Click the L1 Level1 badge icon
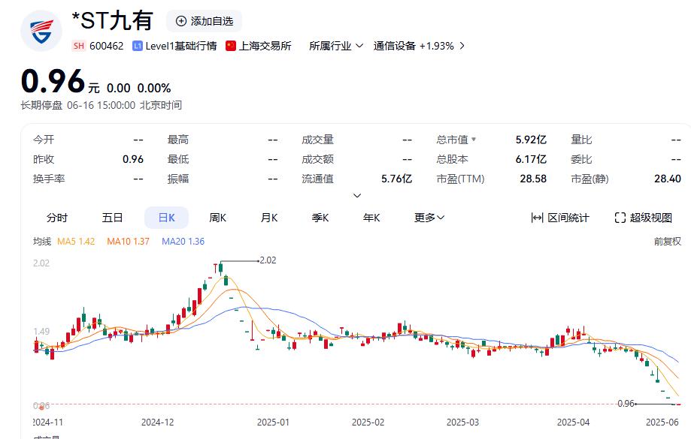The image size is (691, 439). tap(138, 46)
